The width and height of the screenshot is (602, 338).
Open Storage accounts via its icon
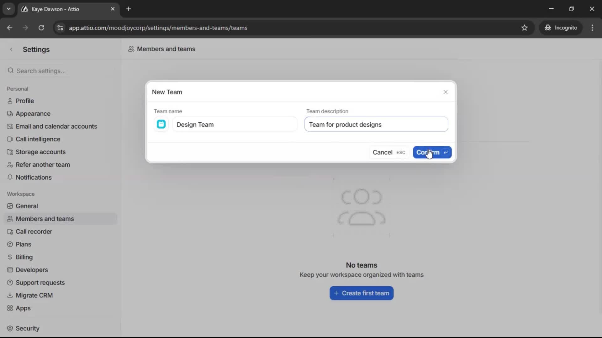(x=10, y=152)
